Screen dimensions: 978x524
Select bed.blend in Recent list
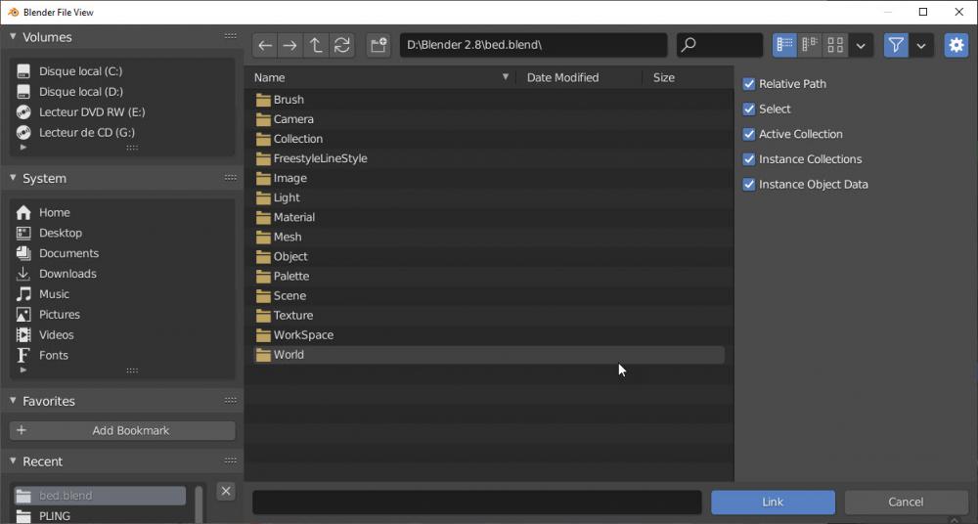click(100, 496)
